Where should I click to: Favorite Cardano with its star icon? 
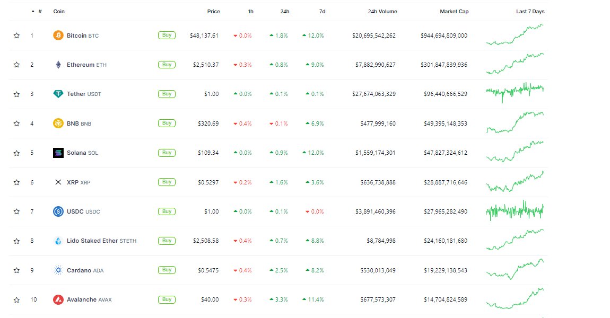[16, 270]
